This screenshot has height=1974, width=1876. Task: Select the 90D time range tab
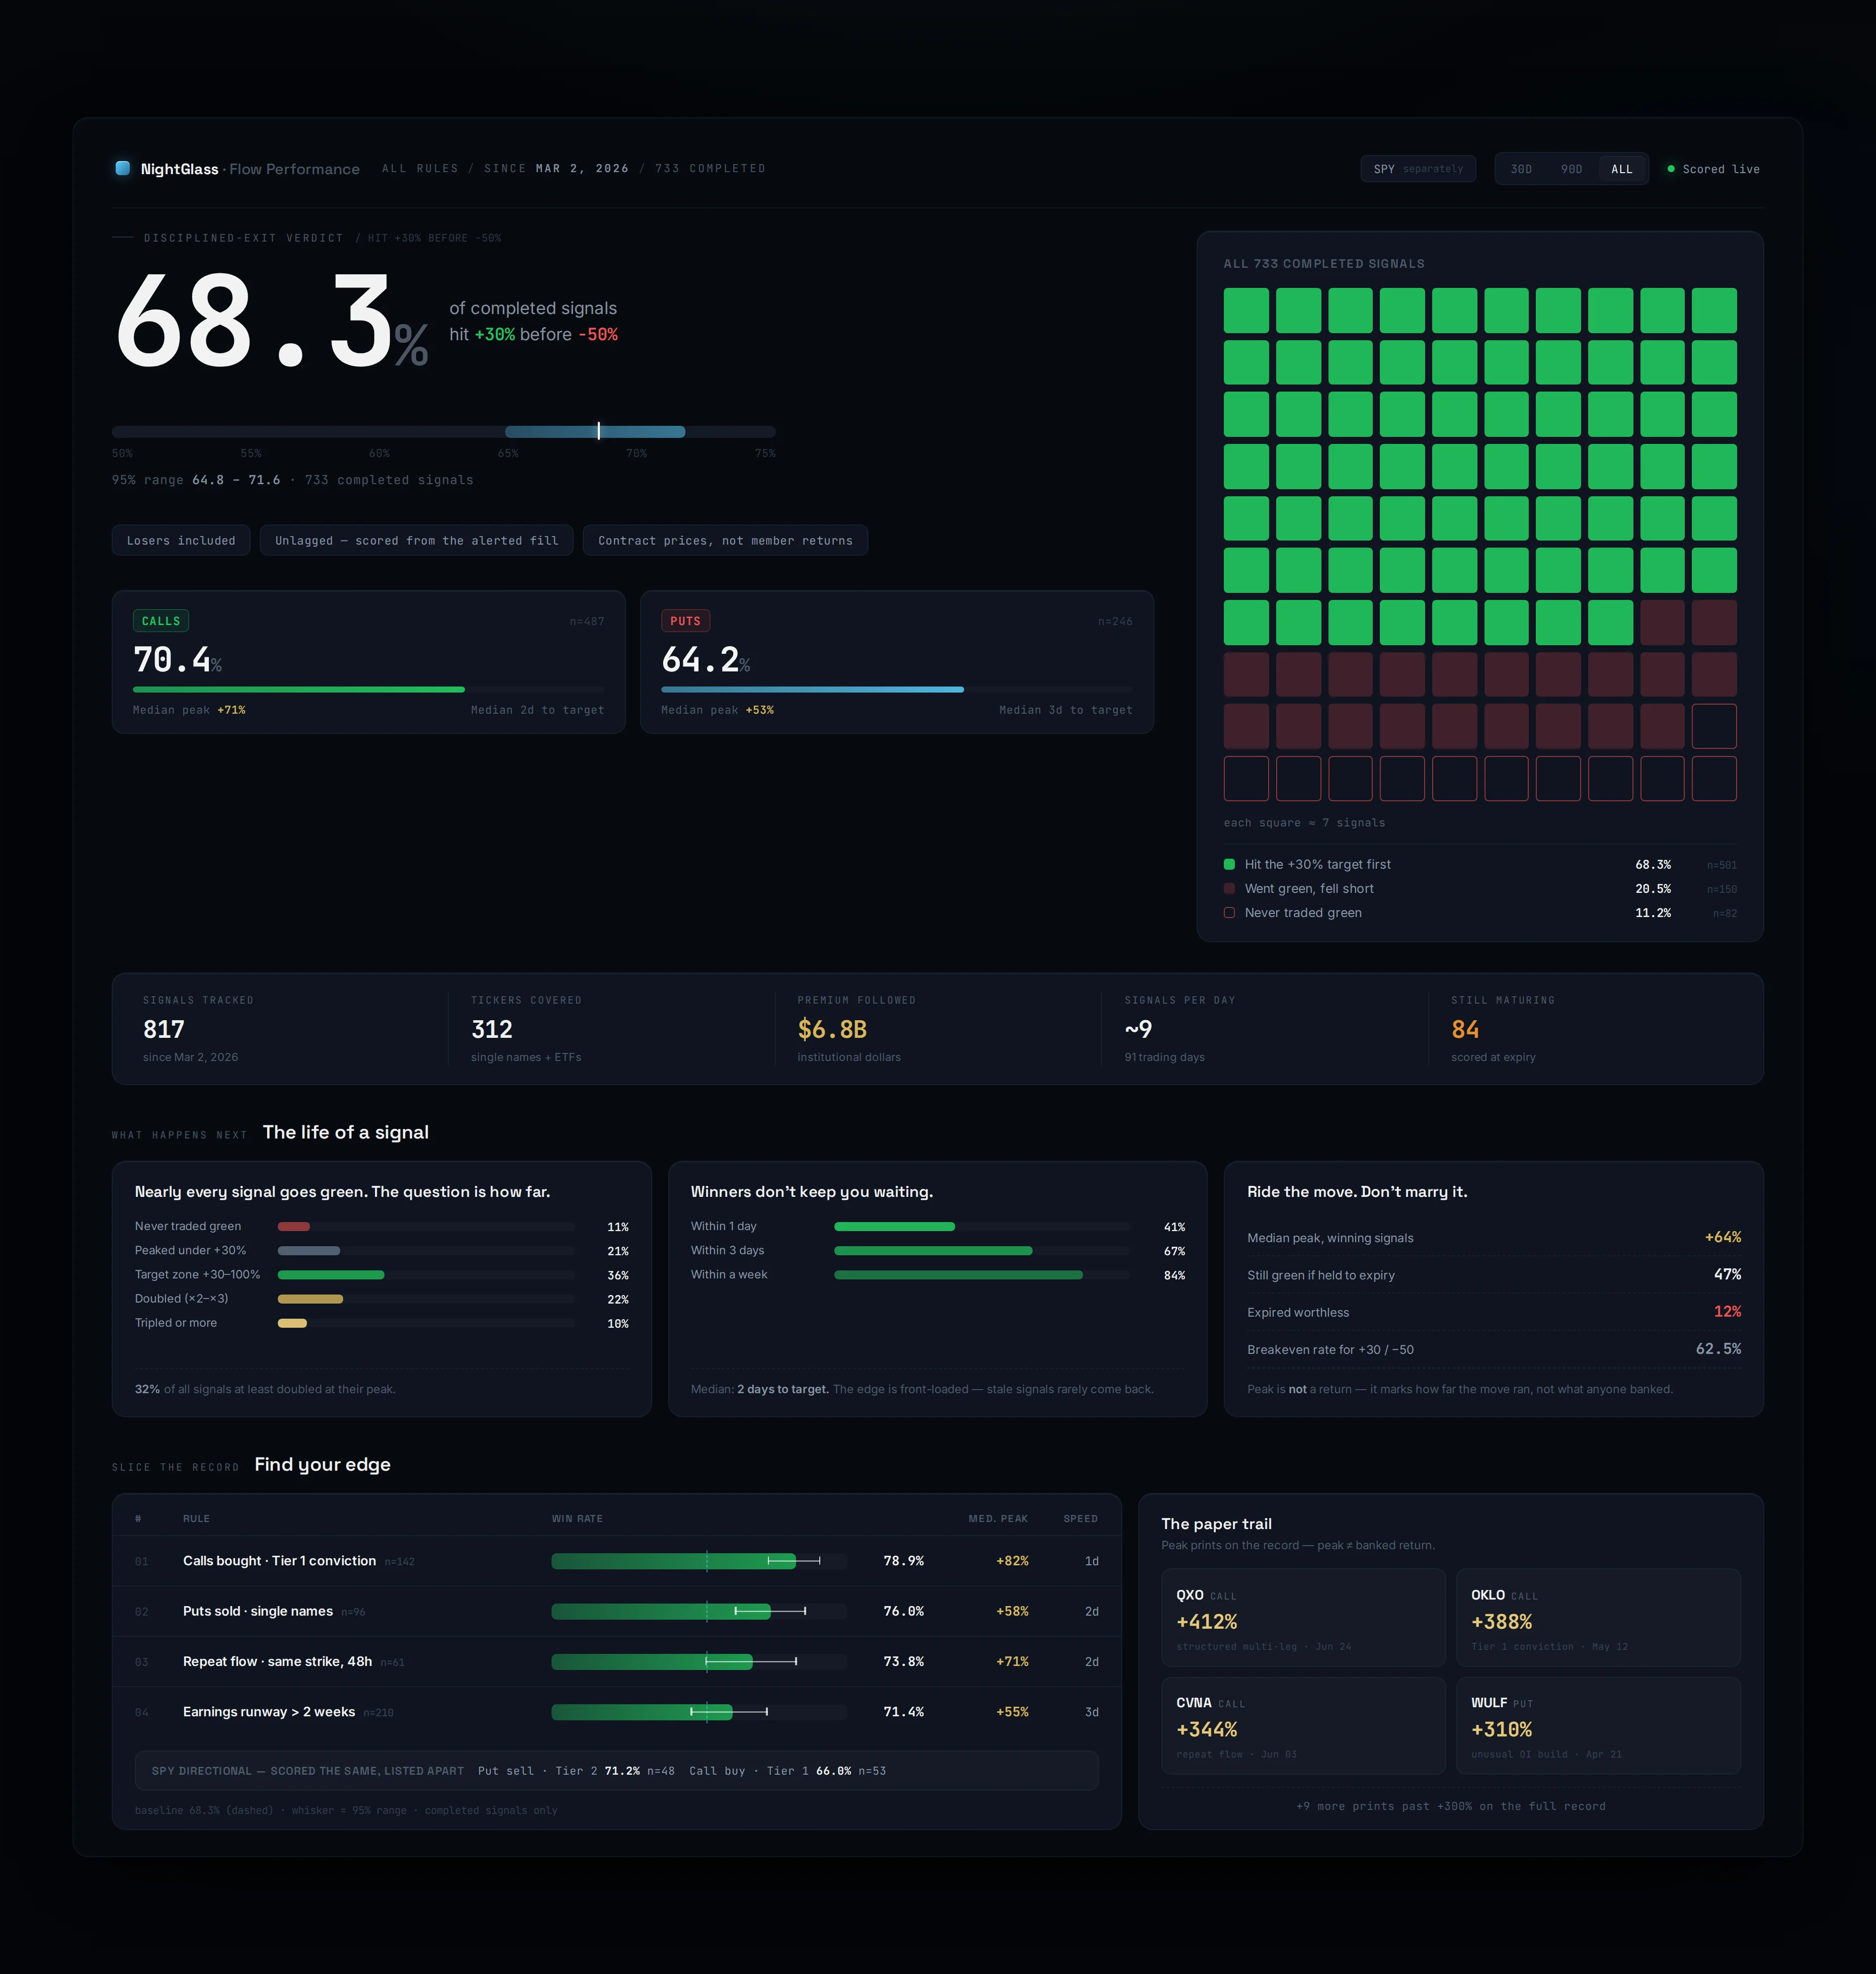point(1571,169)
